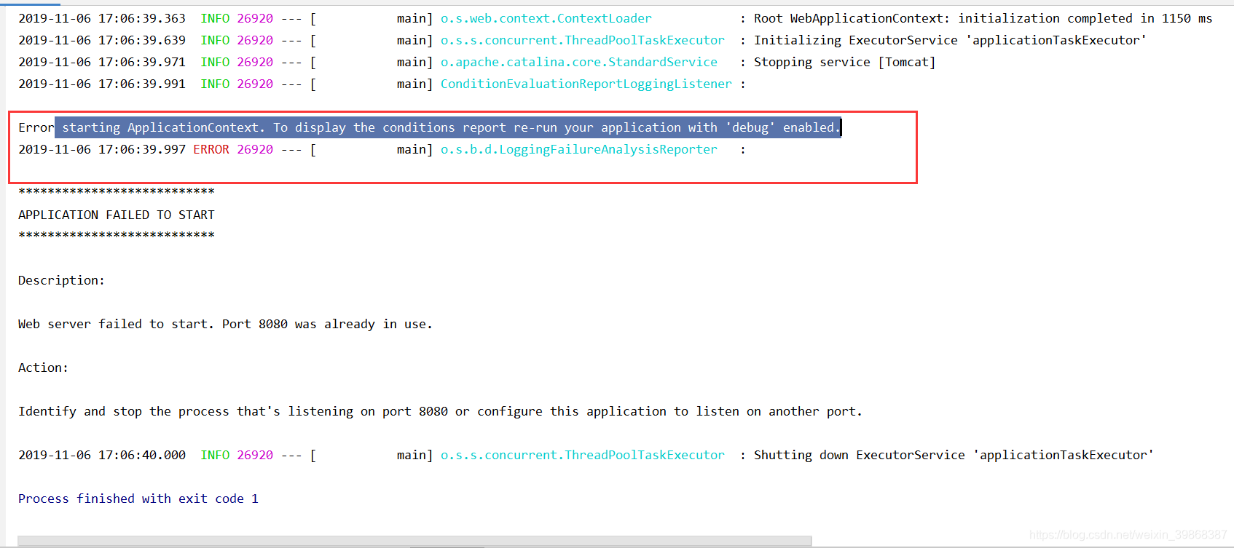Image resolution: width=1234 pixels, height=548 pixels.
Task: Click the row of asterisks above APPLICATION FAILED
Action: pyautogui.click(x=117, y=191)
